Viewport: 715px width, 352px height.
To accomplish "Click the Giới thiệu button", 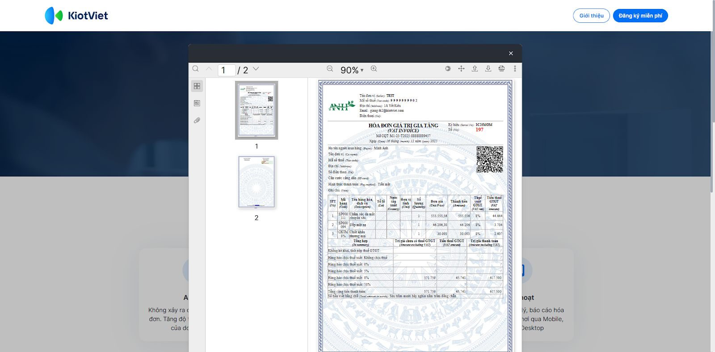I will [592, 16].
